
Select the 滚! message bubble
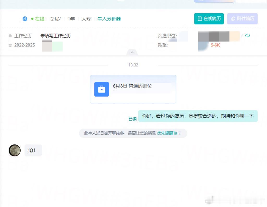[33, 150]
